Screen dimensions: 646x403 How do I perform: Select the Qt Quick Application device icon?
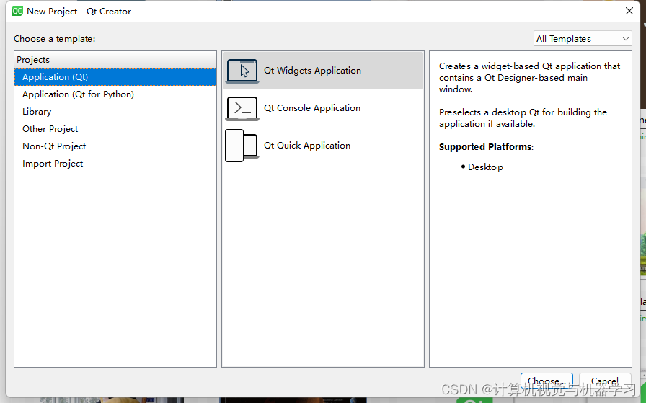pos(242,146)
